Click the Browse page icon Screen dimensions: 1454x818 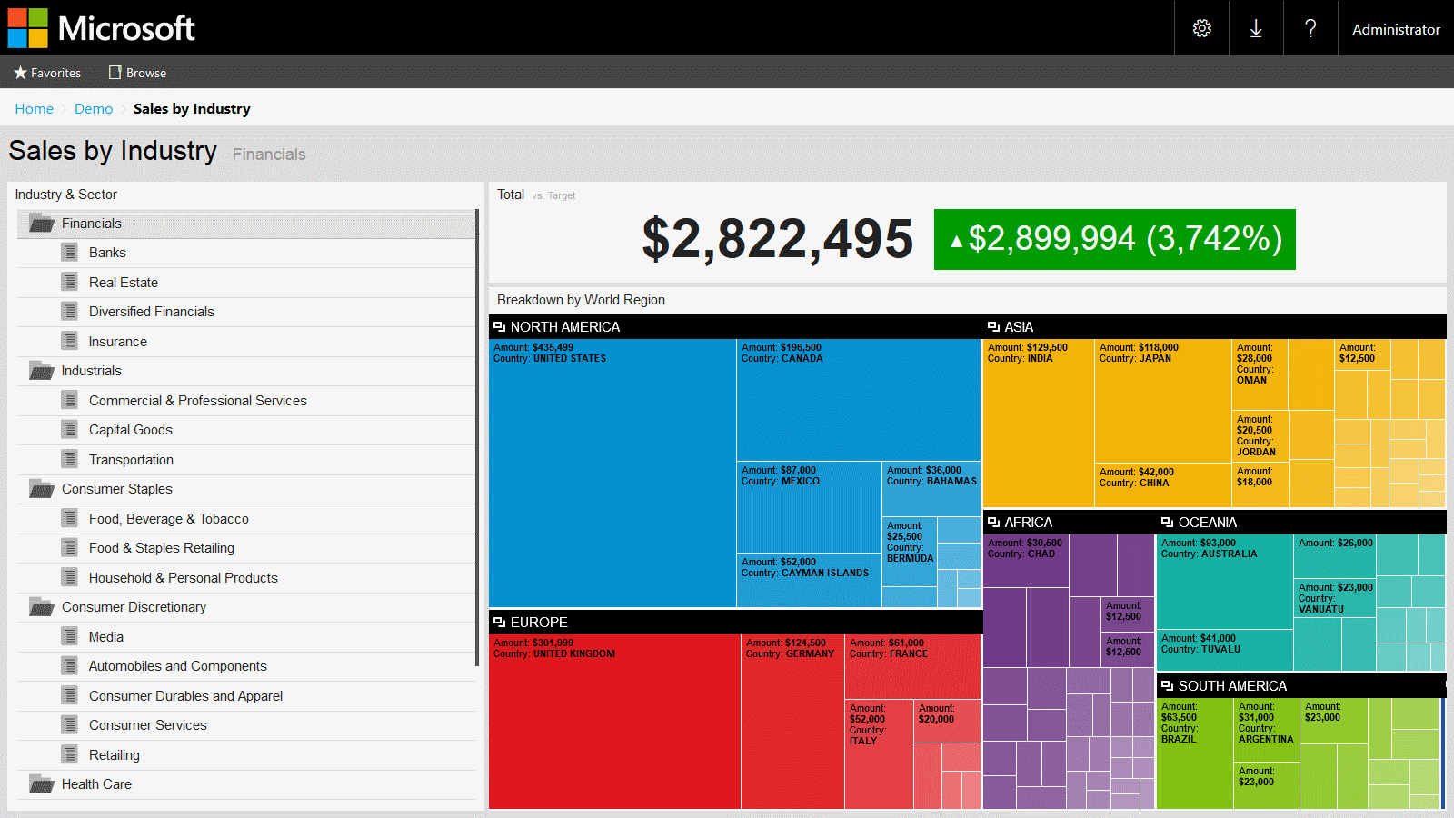(115, 72)
